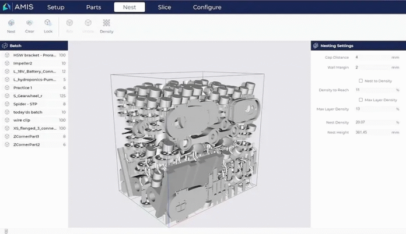406x234 pixels.
Task: Enable the Nest to Density checkbox
Action: tap(360, 81)
